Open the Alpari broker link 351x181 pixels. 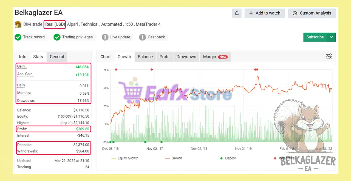pyautogui.click(x=73, y=24)
